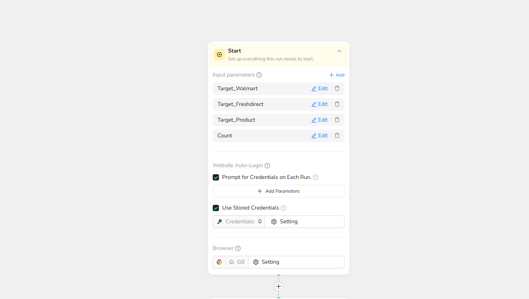Screen dimensions: 529x299
Task: Click help icon beside Input parameters
Action: tap(259, 75)
